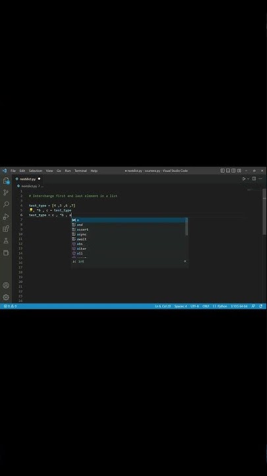Open the Go menu

coord(59,171)
